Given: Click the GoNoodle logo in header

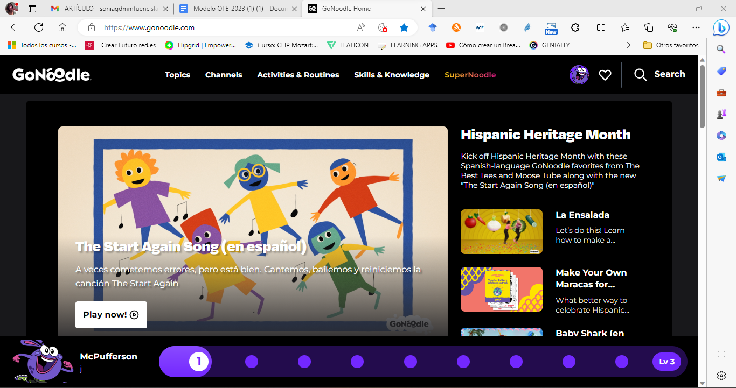Looking at the screenshot, I should click(52, 75).
